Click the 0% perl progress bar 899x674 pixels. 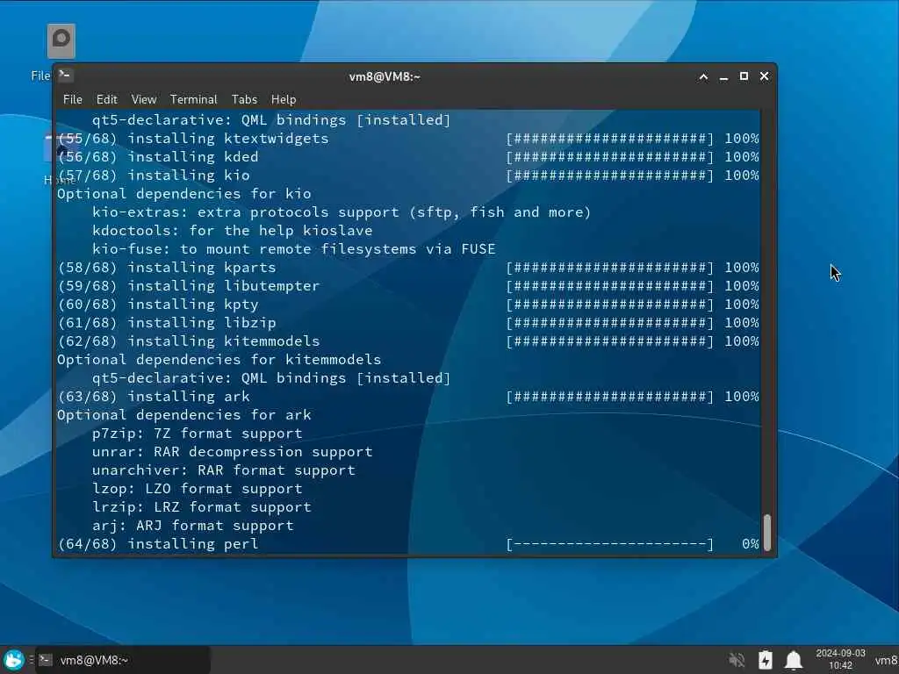click(610, 544)
